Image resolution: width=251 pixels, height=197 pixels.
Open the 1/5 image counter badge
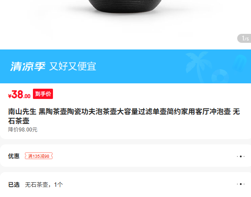[244, 38]
